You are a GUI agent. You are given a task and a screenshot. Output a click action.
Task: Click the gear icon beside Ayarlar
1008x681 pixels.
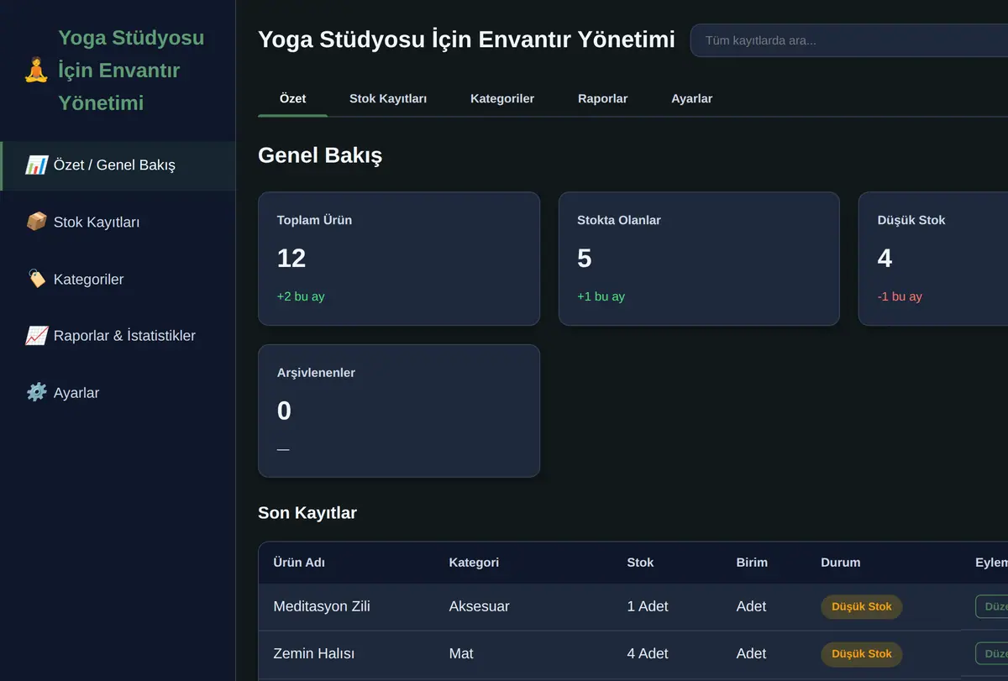click(x=36, y=393)
